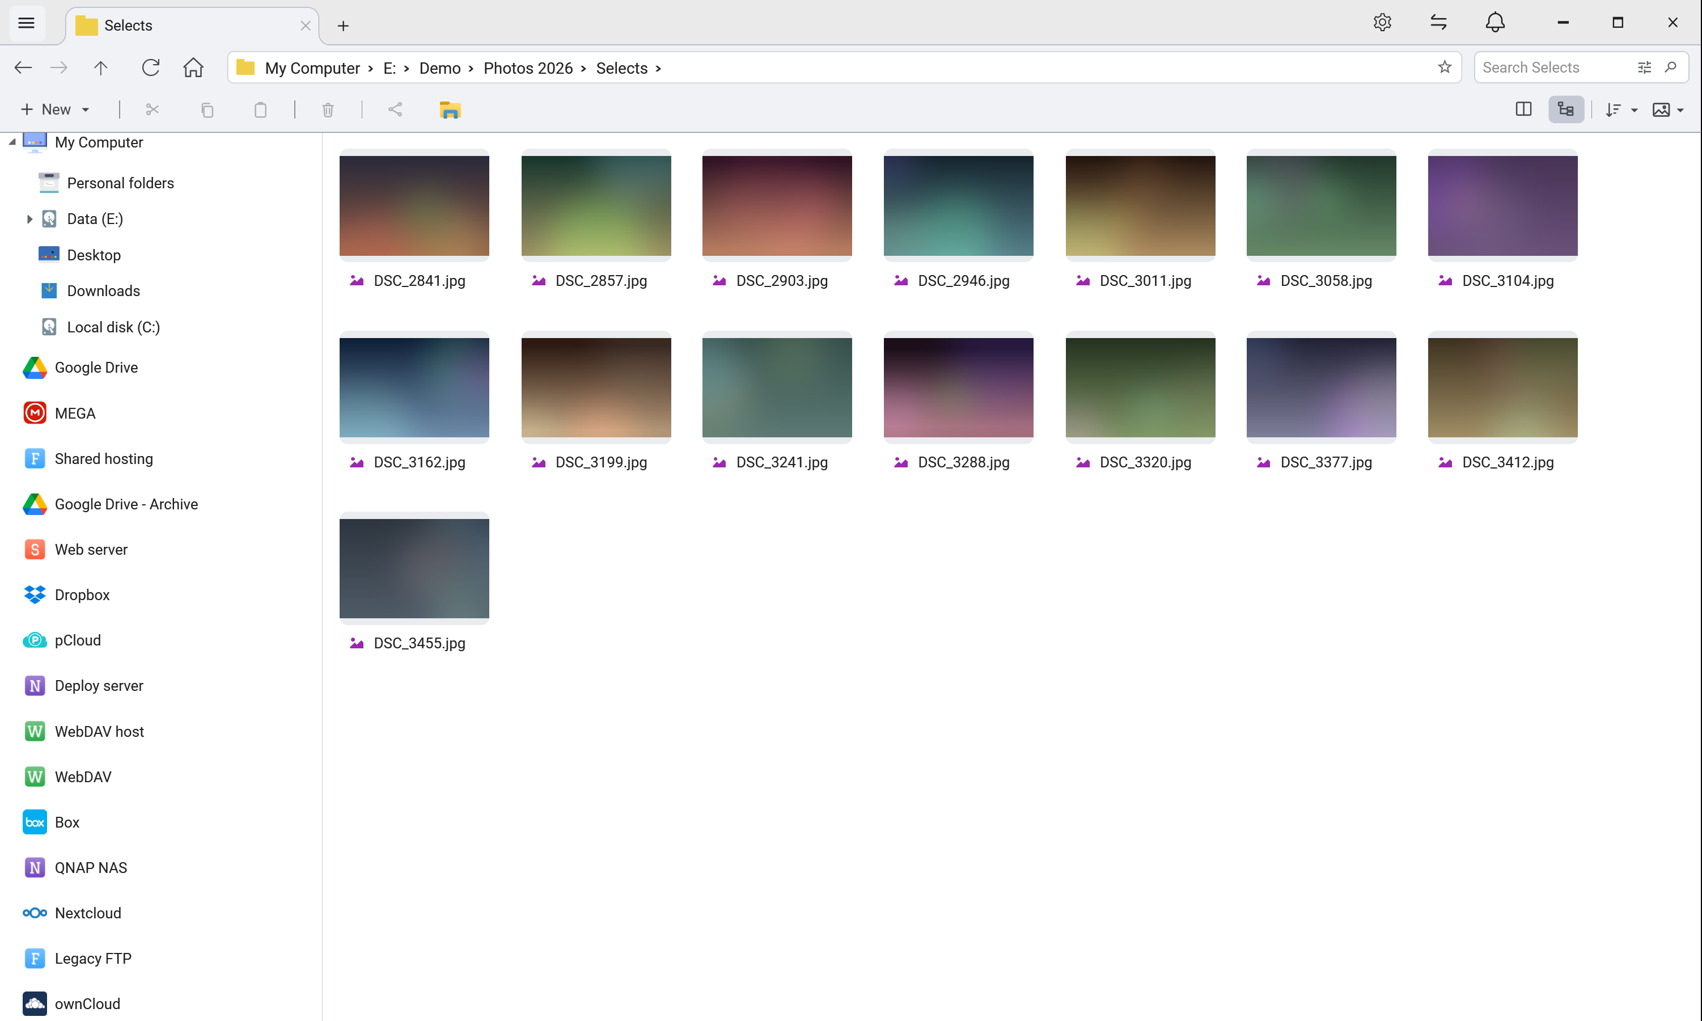Share with toolbar share icon
The image size is (1702, 1021).
(x=395, y=109)
